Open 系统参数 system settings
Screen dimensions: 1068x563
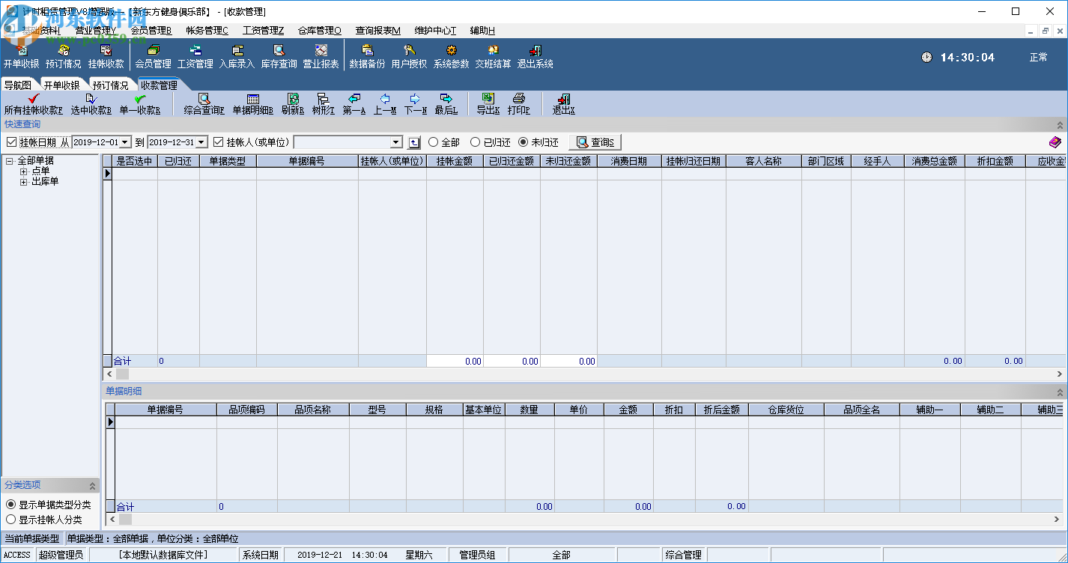pos(451,57)
